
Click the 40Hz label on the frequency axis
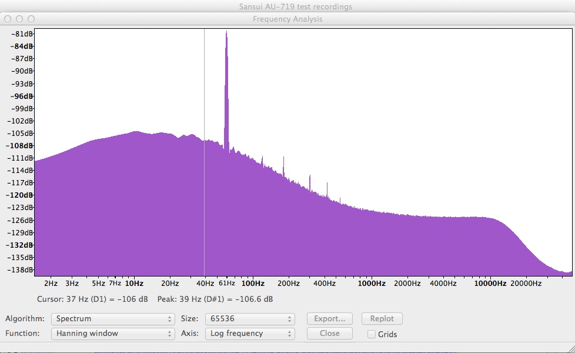pos(205,283)
